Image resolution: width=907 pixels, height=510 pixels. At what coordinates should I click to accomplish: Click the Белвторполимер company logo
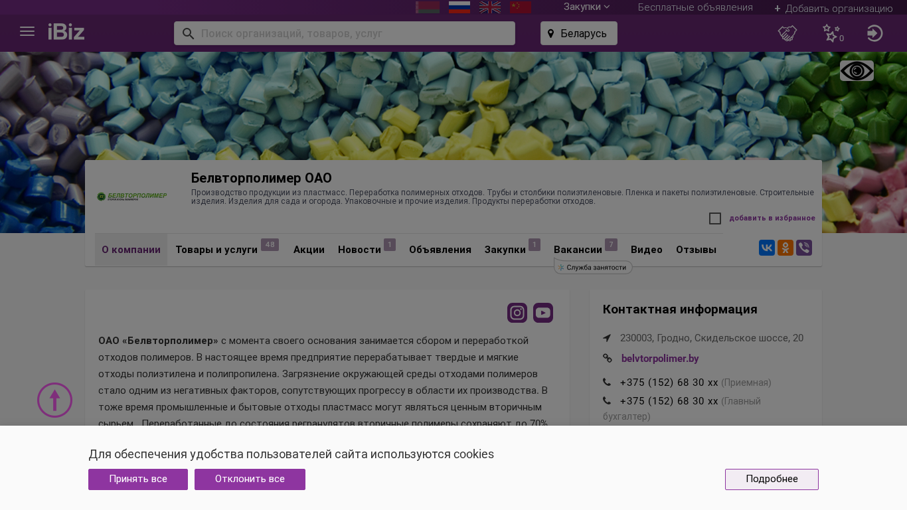tap(132, 197)
